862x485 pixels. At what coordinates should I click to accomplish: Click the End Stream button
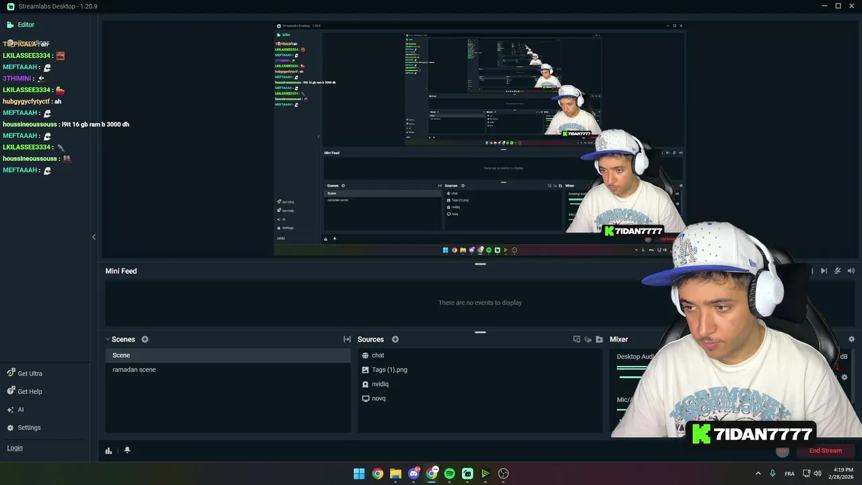[x=825, y=451]
